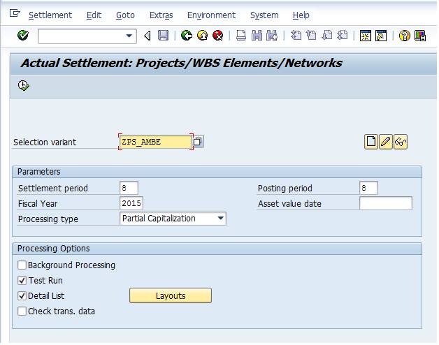
Task: Open value help beside Selection variant field
Action: click(198, 141)
